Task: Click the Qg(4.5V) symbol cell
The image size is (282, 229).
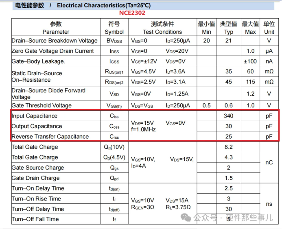Action: click(114, 158)
